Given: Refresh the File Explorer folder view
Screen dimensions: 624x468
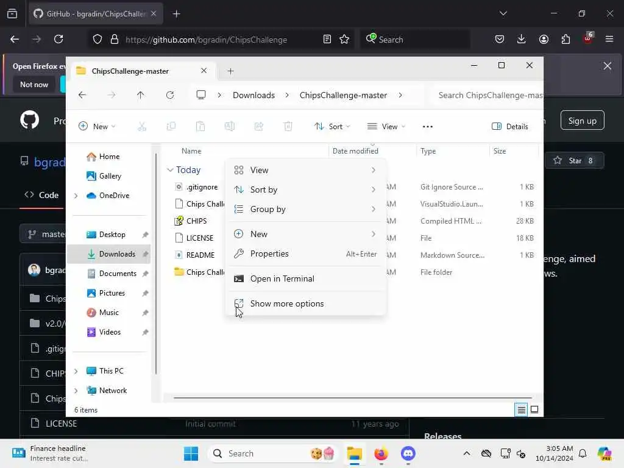Looking at the screenshot, I should click(x=170, y=95).
